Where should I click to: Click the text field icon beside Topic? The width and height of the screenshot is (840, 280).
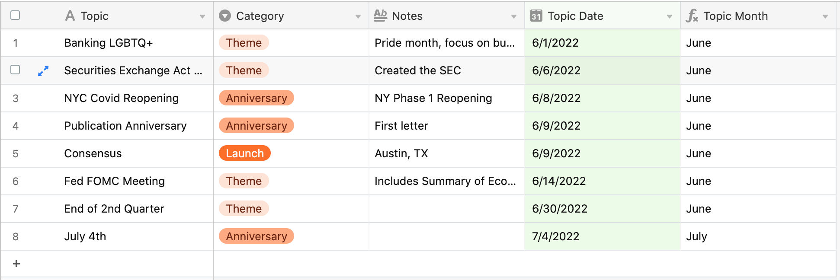pyautogui.click(x=70, y=16)
